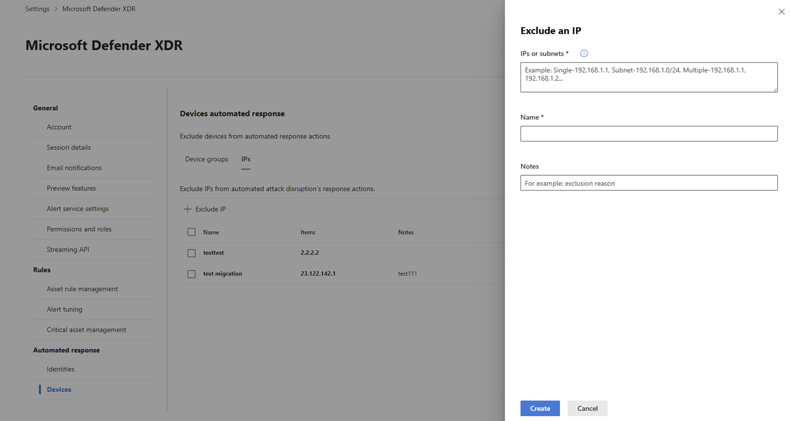
Task: Check the testtest row checkbox
Action: coord(191,253)
